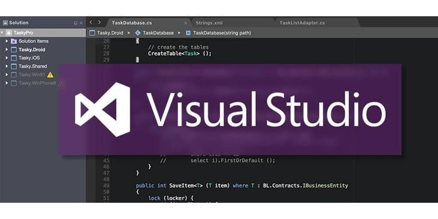Click line number 49 in the gutter
Screen dimensions: 438x219
point(106,185)
